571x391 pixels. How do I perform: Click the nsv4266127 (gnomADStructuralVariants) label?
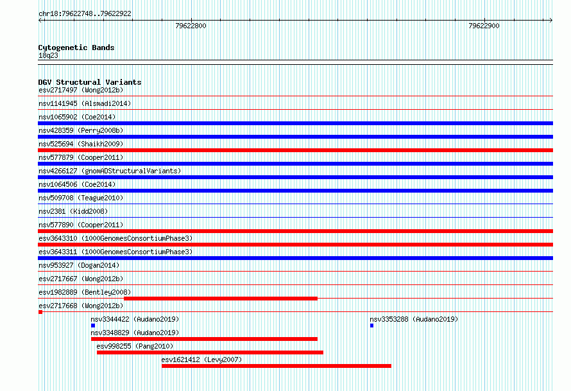click(x=110, y=171)
